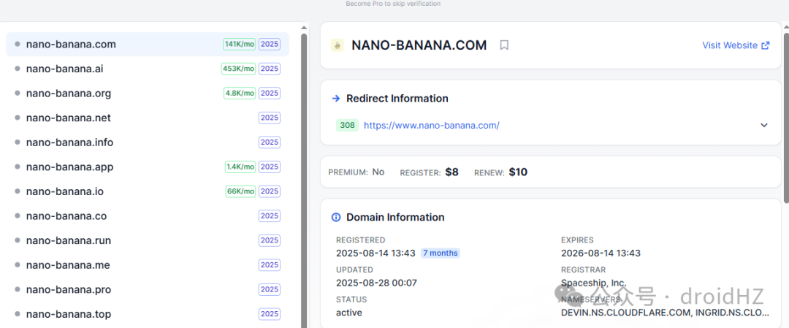The width and height of the screenshot is (789, 328).
Task: Bookmark the NANO-BANANA.COM domain
Action: pos(504,45)
